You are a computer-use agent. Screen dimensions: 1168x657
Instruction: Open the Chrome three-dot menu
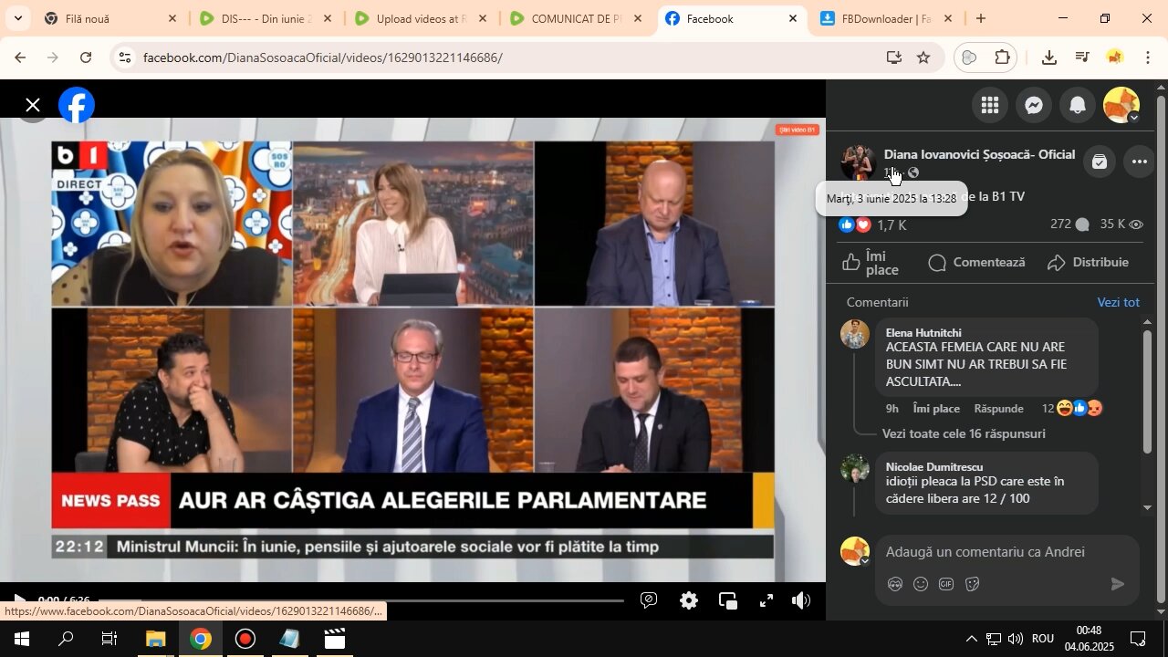[x=1148, y=57]
